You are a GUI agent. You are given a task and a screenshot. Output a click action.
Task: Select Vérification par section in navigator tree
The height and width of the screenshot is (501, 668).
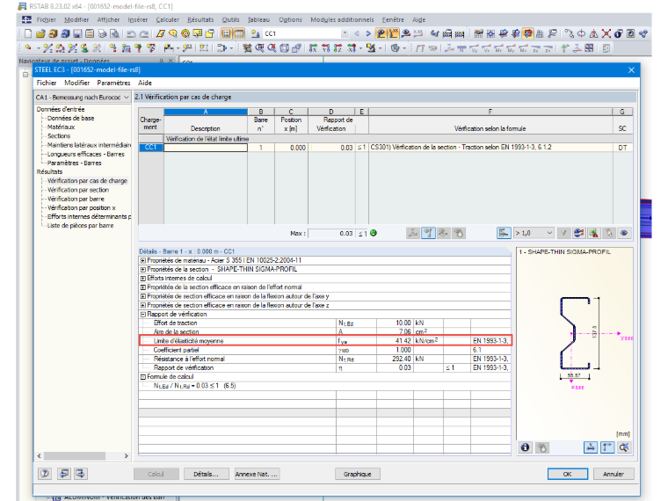(x=78, y=190)
